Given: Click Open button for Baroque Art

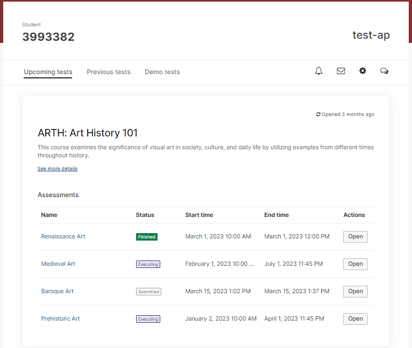Looking at the screenshot, I should coord(355,292).
